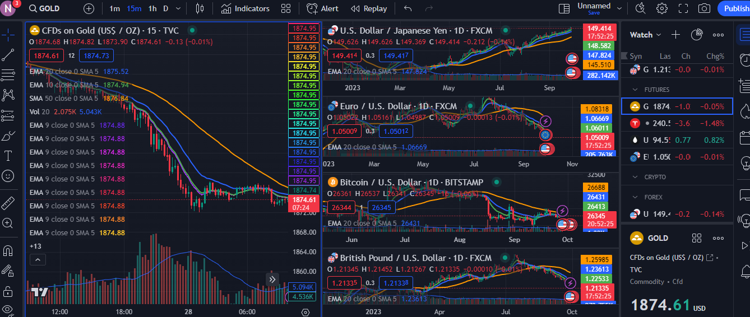750x317 pixels.
Task: Open chart settings gear
Action: pos(662,8)
